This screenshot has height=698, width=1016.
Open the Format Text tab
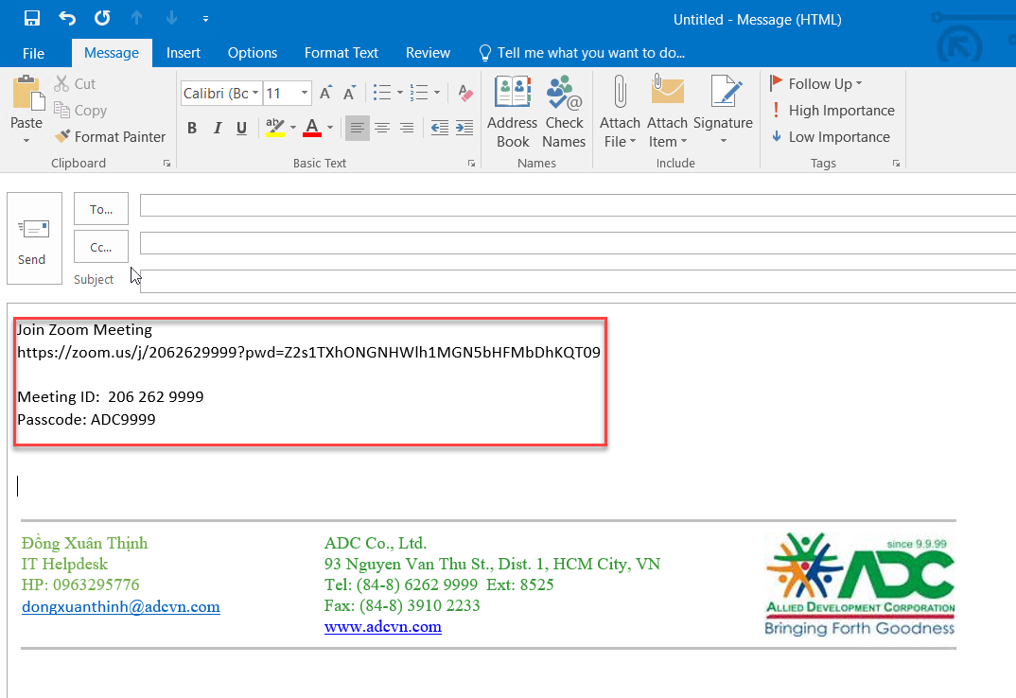(341, 53)
